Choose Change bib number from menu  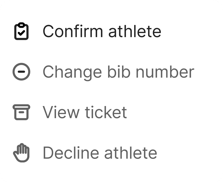coord(118,72)
